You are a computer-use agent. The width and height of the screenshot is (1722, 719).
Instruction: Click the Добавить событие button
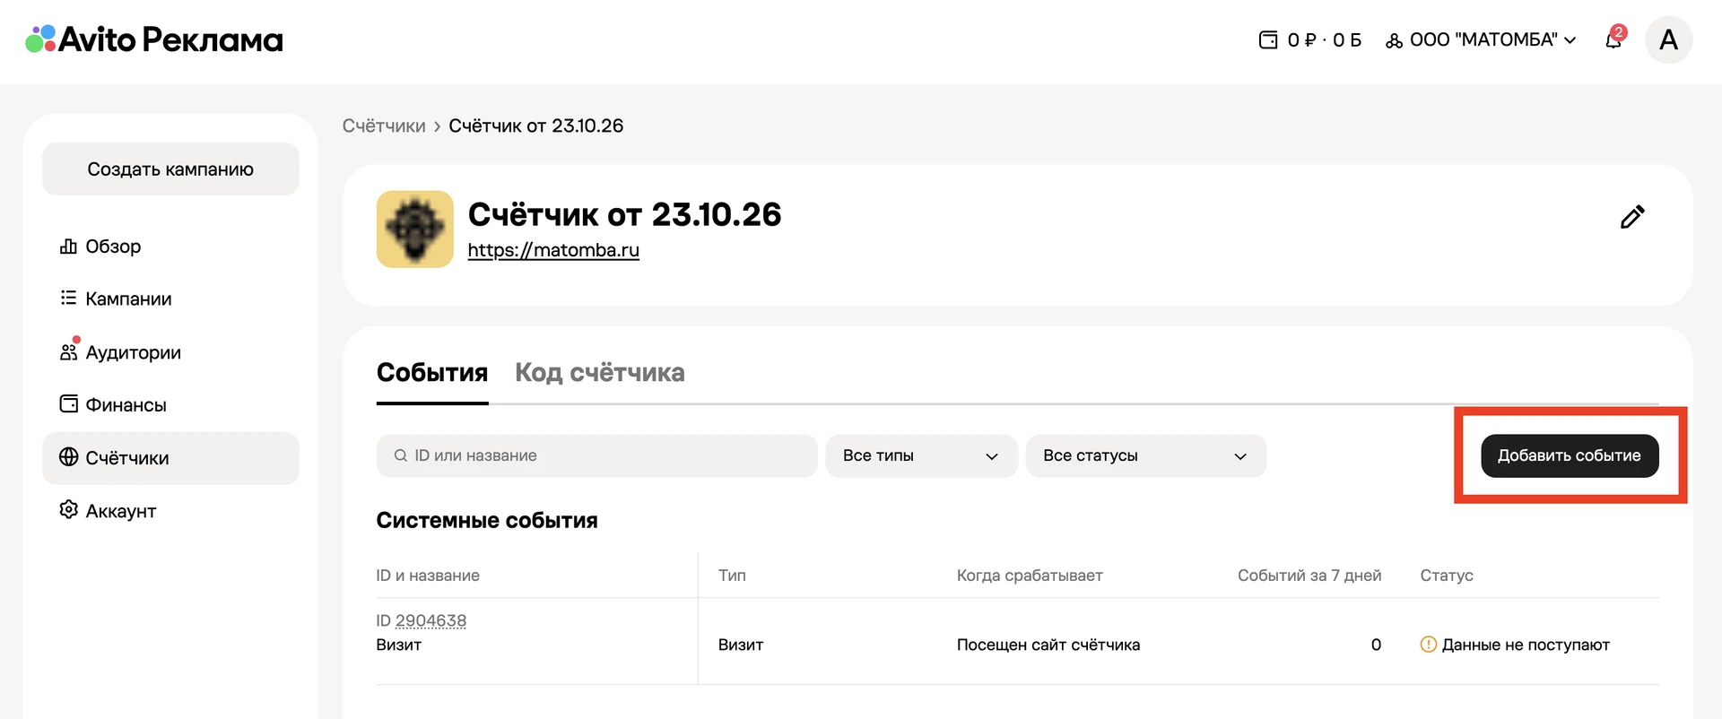[x=1570, y=455]
